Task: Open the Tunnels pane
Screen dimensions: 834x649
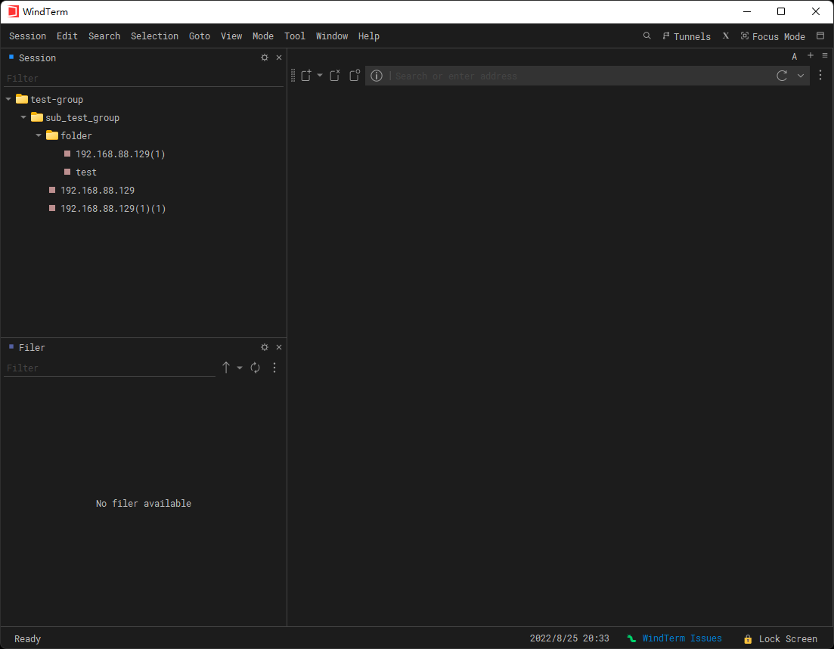Action: coord(687,36)
